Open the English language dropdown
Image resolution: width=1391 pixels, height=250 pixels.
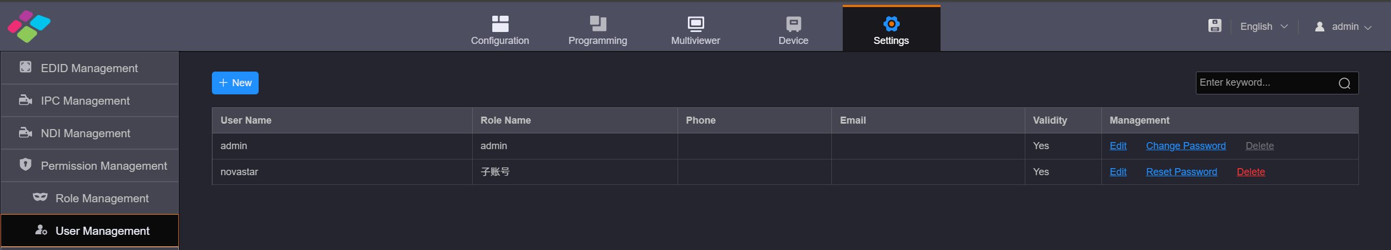[1264, 27]
